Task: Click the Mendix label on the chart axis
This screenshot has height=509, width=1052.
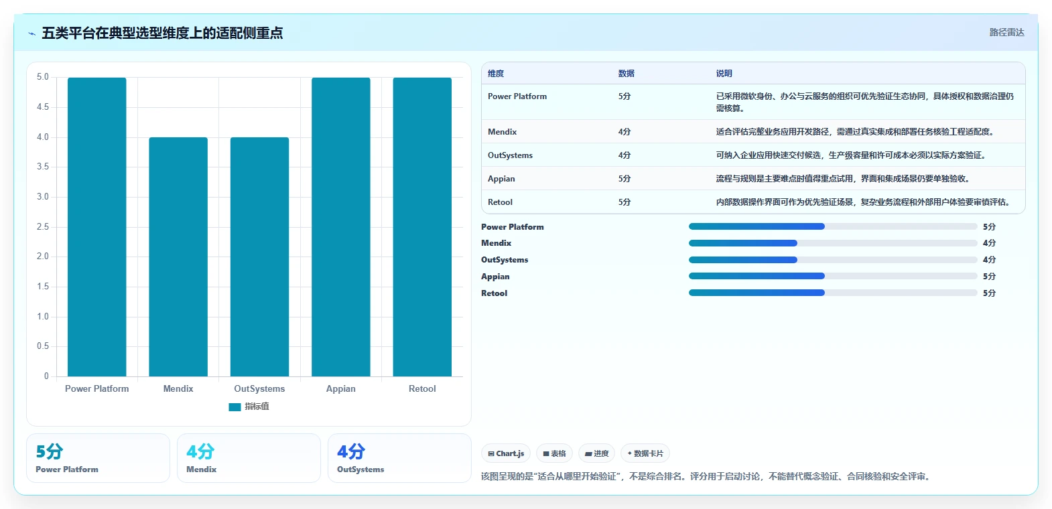Action: 178,388
